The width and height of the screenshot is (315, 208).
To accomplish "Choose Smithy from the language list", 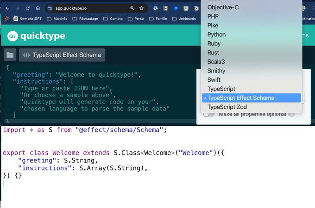I will [x=252, y=71].
